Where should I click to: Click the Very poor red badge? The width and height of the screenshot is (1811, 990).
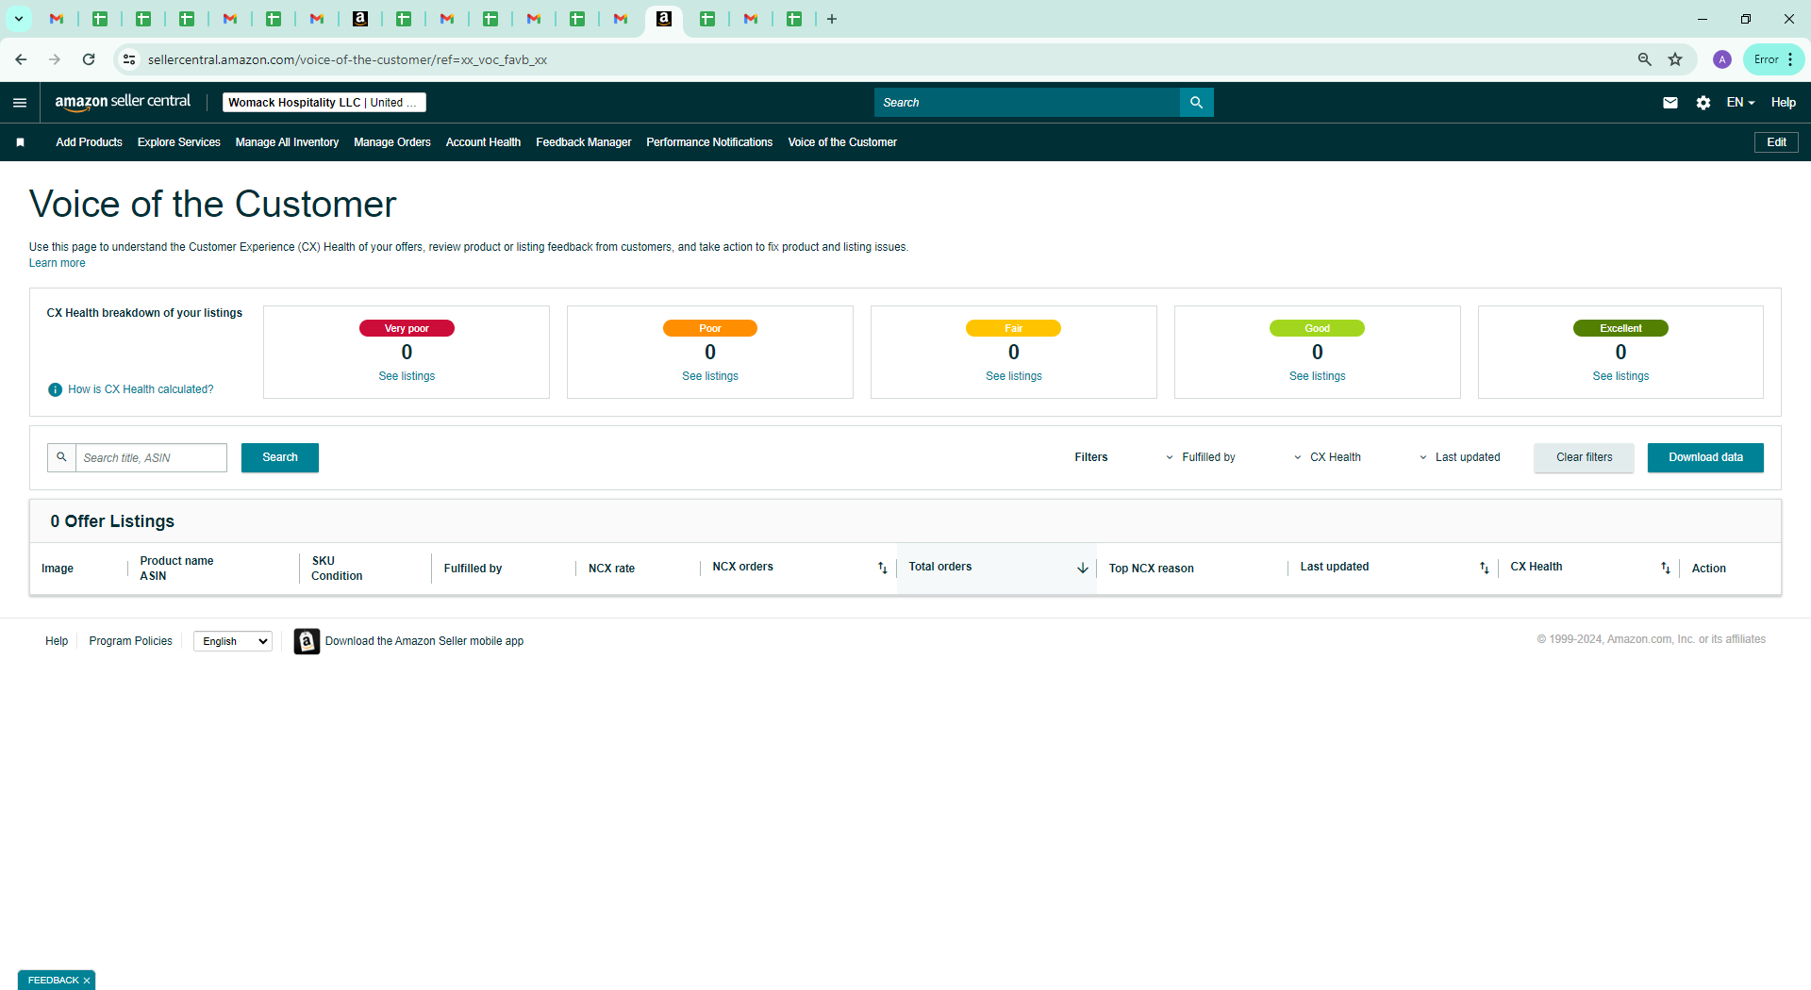coord(407,328)
